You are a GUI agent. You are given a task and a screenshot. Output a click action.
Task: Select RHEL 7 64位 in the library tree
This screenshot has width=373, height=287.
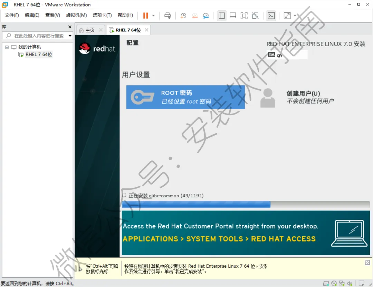point(39,55)
